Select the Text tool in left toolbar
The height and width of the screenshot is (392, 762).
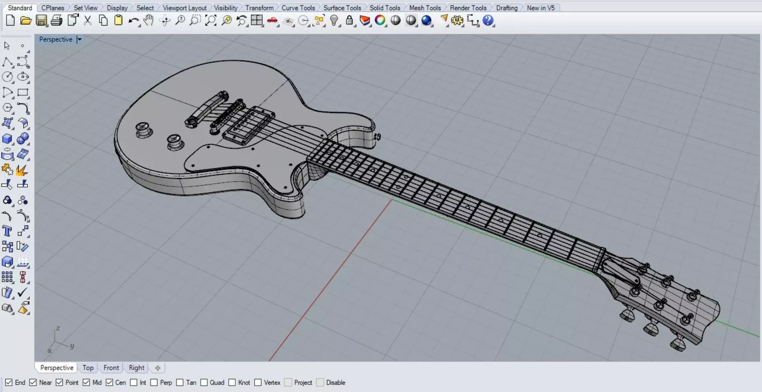[7, 231]
